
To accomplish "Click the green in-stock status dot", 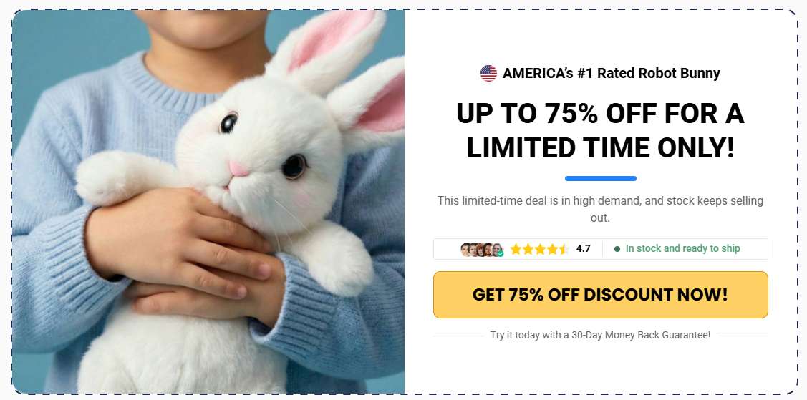I will tap(617, 249).
